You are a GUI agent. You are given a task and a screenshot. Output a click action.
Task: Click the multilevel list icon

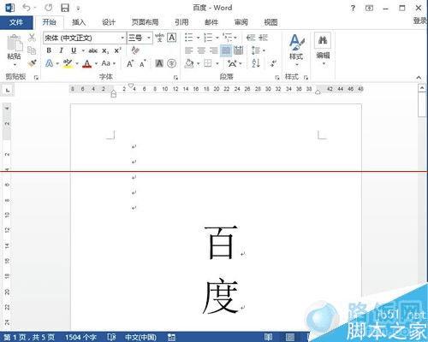pos(228,38)
